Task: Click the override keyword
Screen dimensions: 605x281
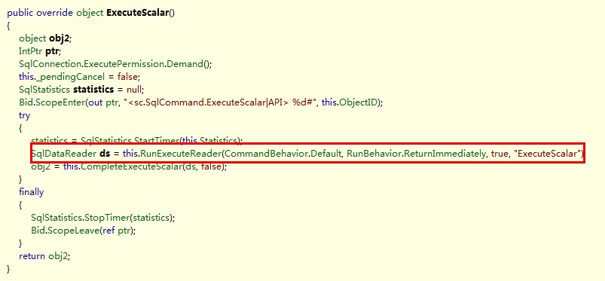Action: pyautogui.click(x=55, y=13)
